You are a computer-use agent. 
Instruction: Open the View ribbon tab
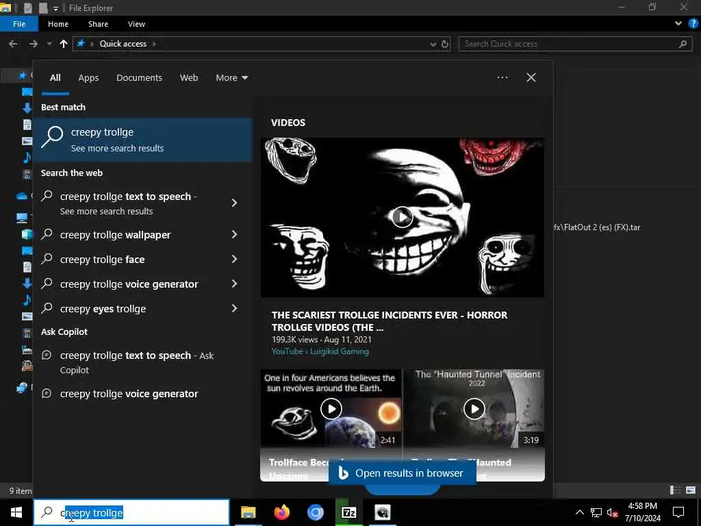point(136,24)
